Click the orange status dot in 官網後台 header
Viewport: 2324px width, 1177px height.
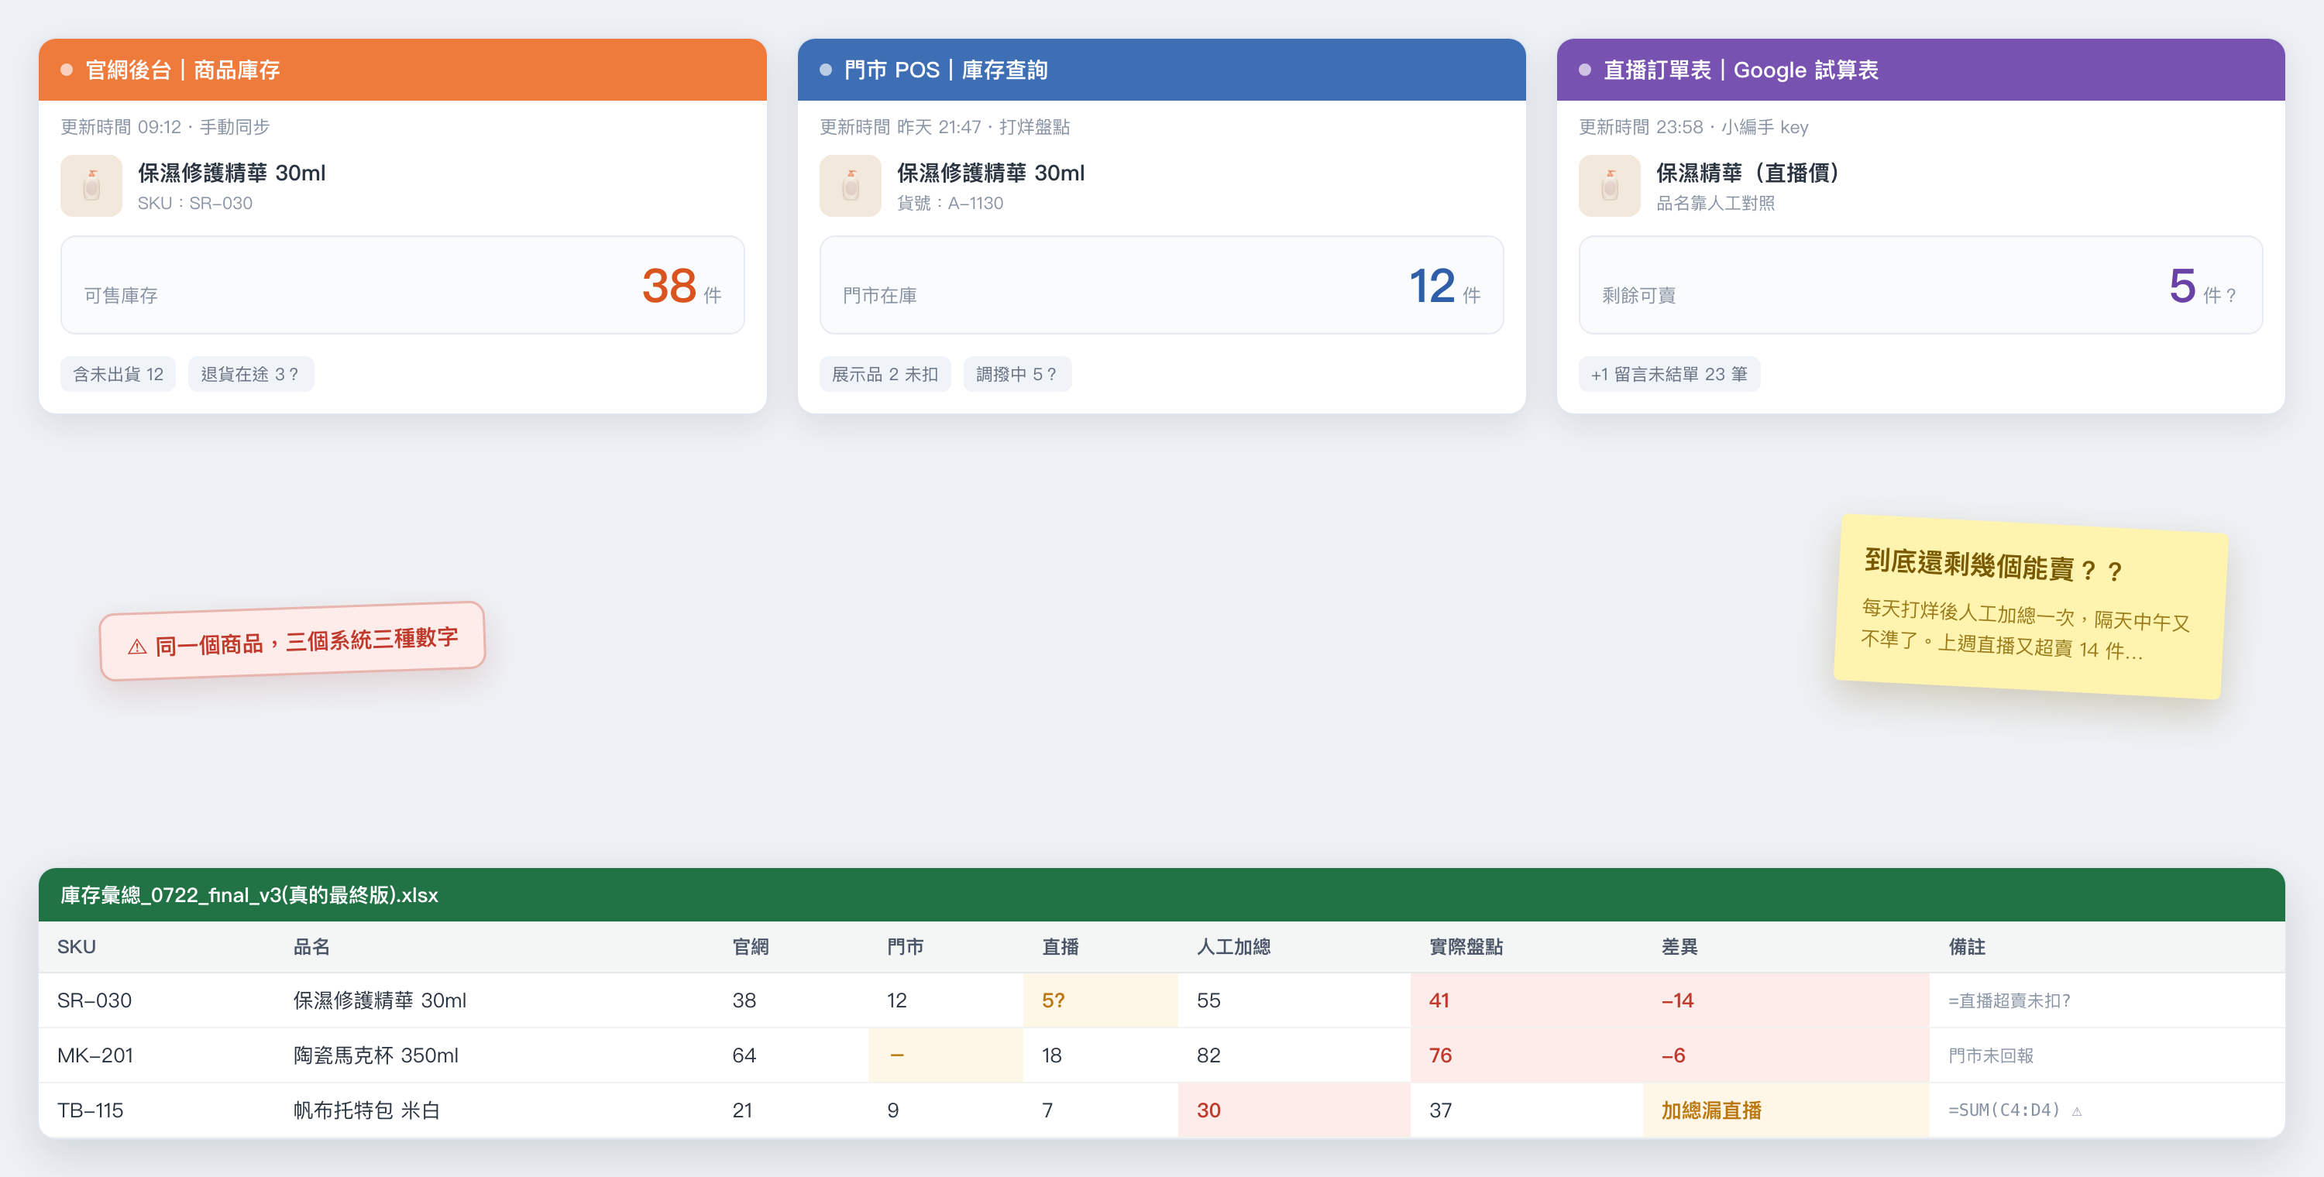click(x=67, y=70)
